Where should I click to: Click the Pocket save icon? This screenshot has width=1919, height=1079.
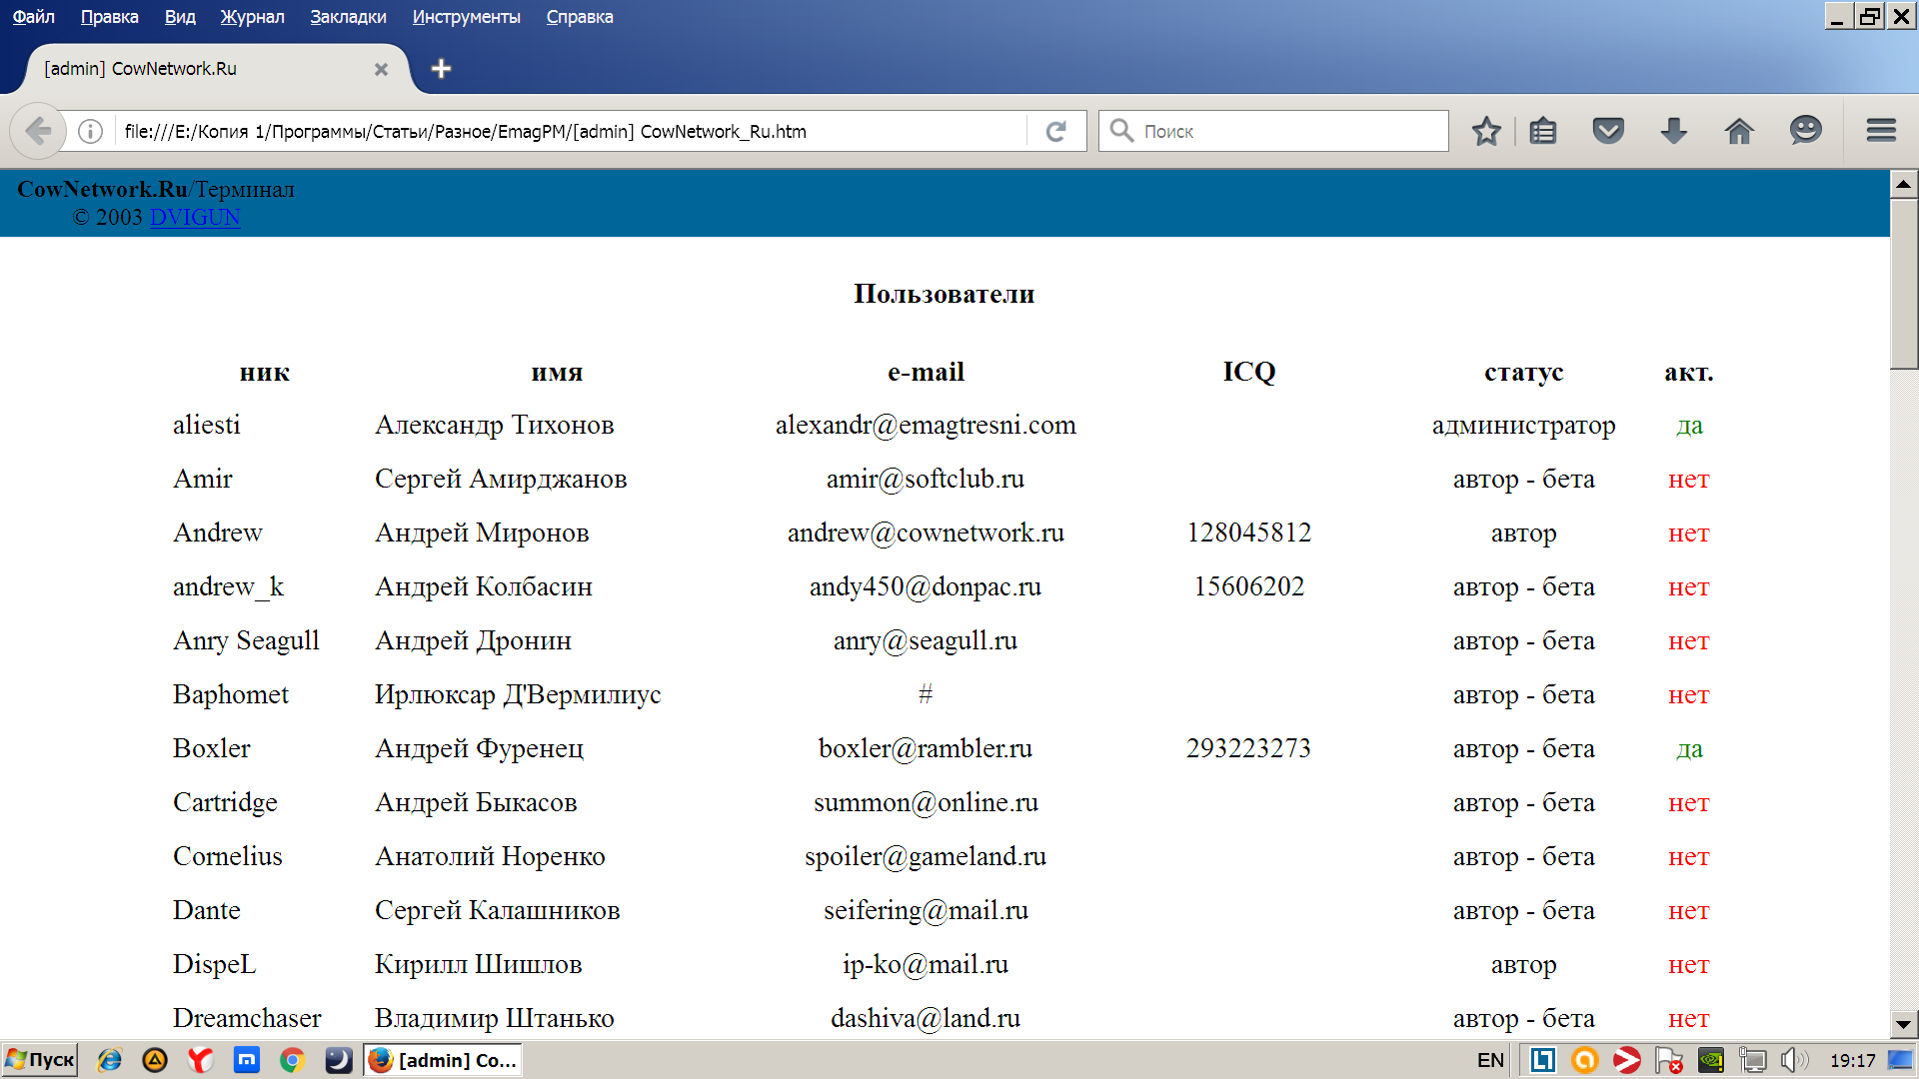click(1608, 131)
